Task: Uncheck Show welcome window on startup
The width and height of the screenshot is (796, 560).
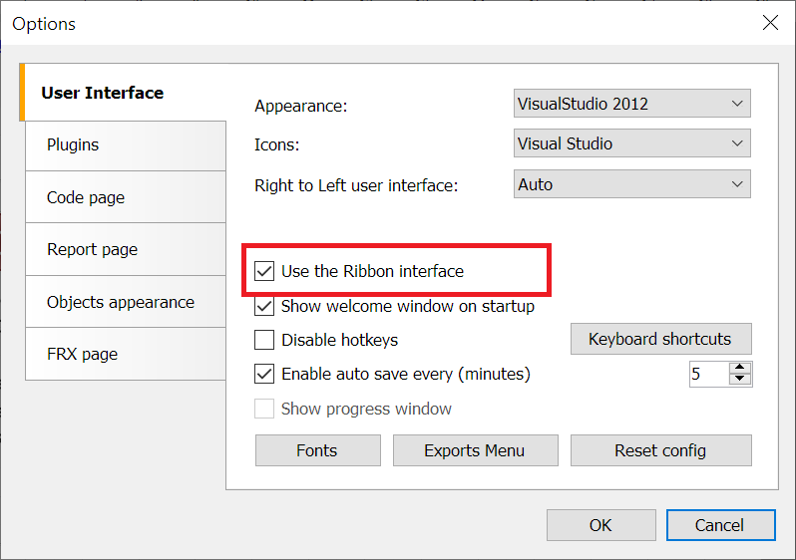Action: coord(264,307)
